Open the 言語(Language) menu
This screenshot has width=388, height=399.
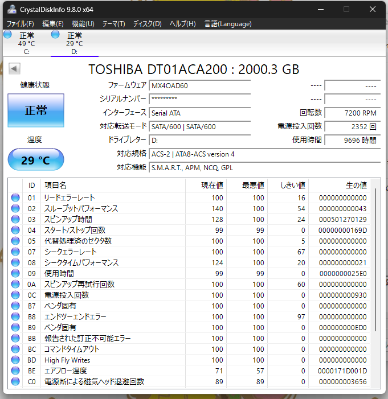(x=228, y=24)
